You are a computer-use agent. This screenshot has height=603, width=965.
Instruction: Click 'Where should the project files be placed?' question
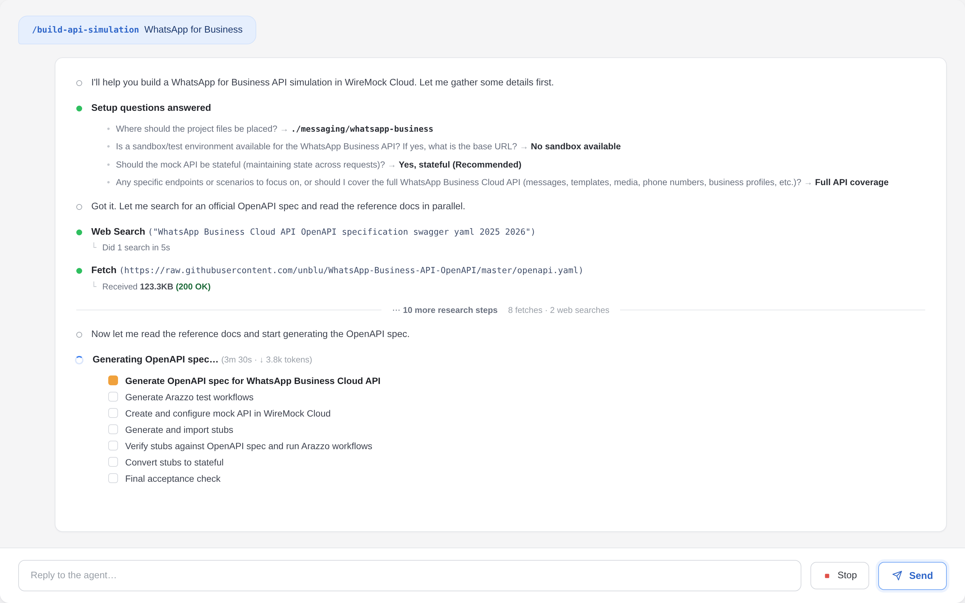[197, 129]
